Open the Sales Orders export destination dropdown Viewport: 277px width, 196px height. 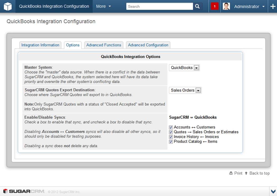pos(185,90)
